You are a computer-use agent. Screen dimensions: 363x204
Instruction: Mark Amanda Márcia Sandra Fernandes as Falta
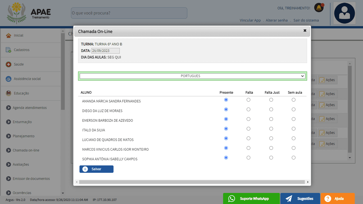click(248, 100)
